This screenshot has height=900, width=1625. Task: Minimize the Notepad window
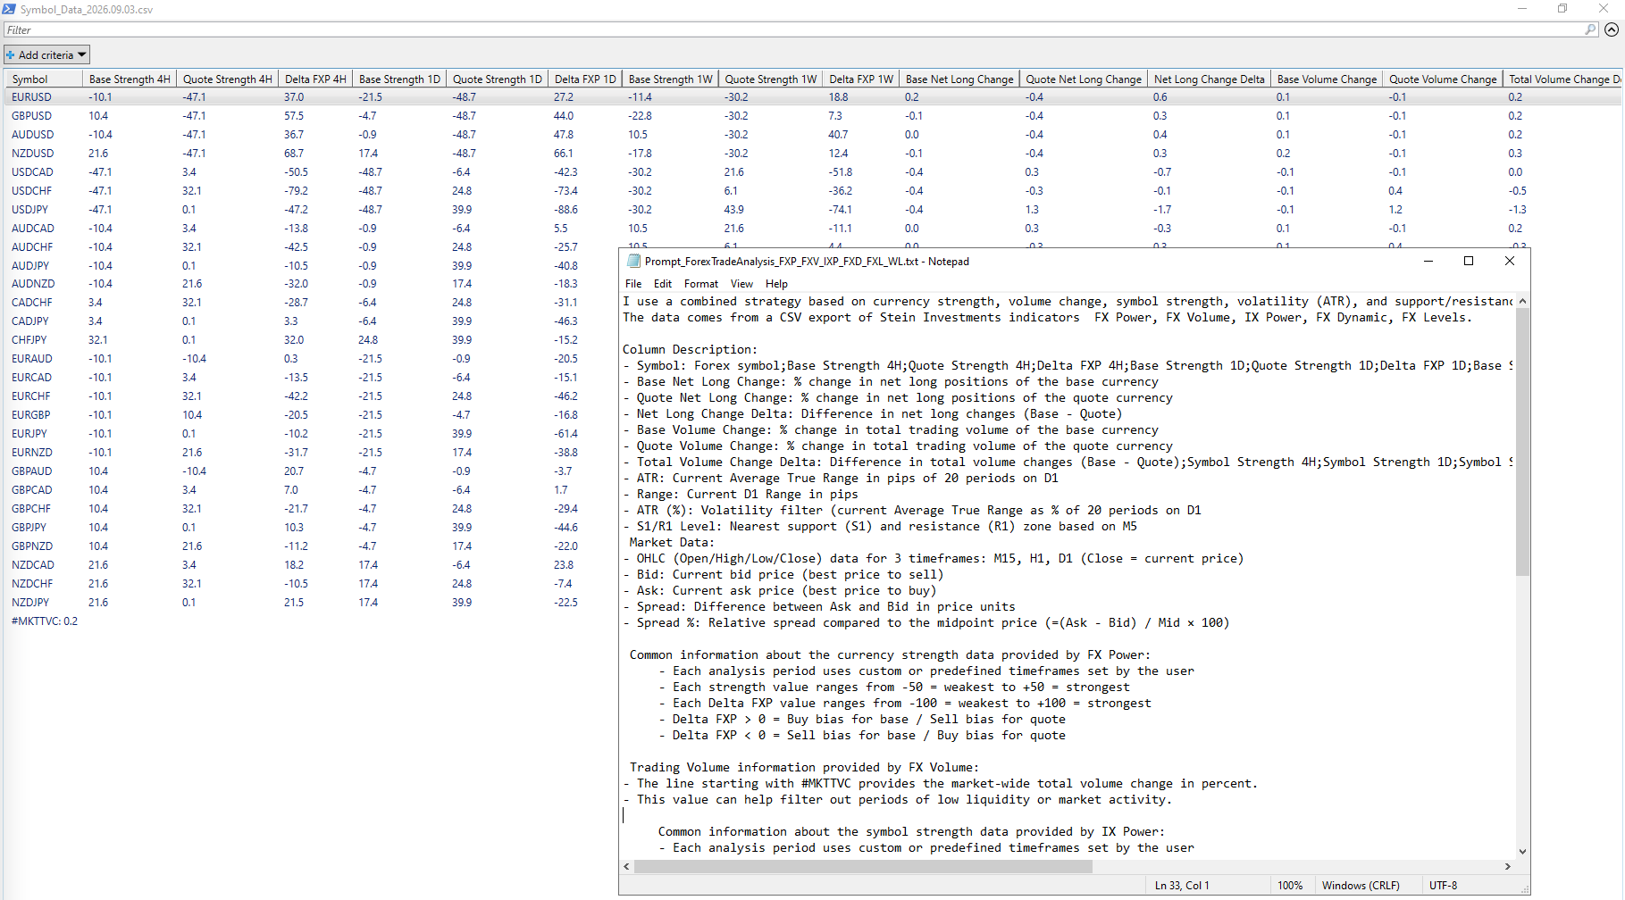(x=1428, y=261)
